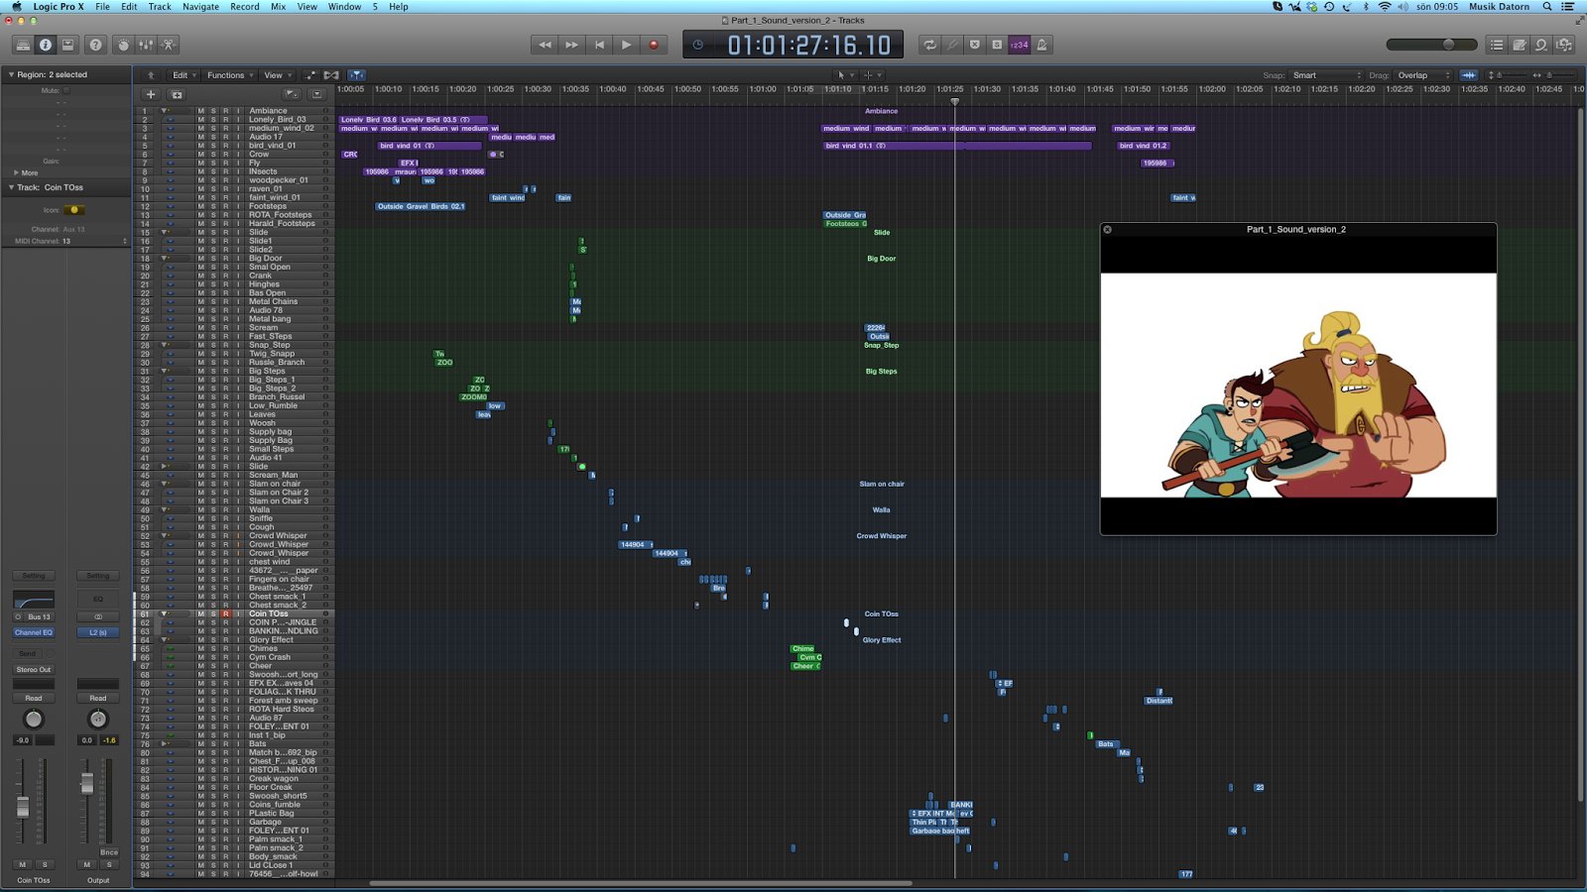Add a new track with plus button
The width and height of the screenshot is (1587, 892).
pyautogui.click(x=151, y=94)
